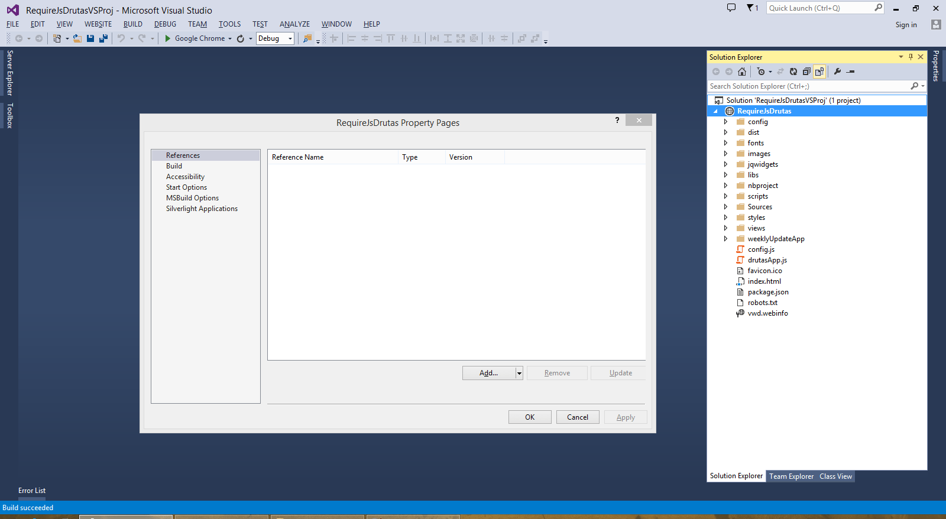Select Start Options property page
Screen dimensions: 946x519
click(186, 187)
